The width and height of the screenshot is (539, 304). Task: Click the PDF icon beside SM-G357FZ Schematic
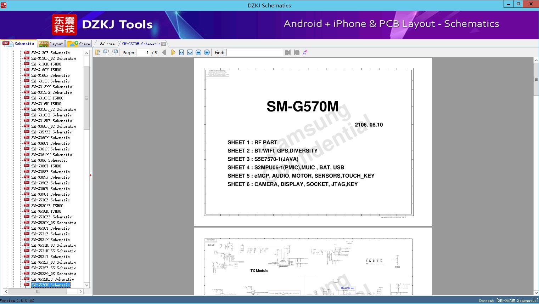click(x=27, y=132)
